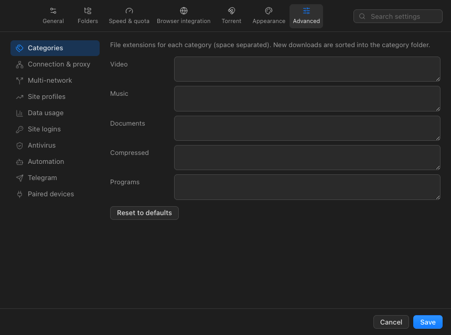451x335 pixels.
Task: Click the Data usage chart icon
Action: [x=19, y=113]
